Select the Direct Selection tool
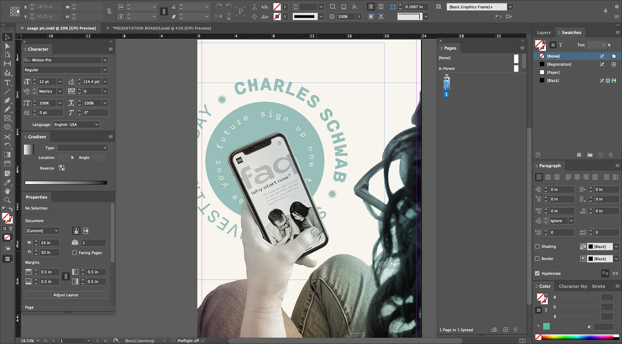Image resolution: width=622 pixels, height=344 pixels. [7, 46]
